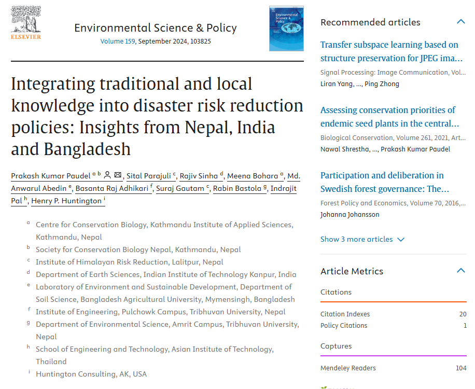Open the author profile person icon

107,175
